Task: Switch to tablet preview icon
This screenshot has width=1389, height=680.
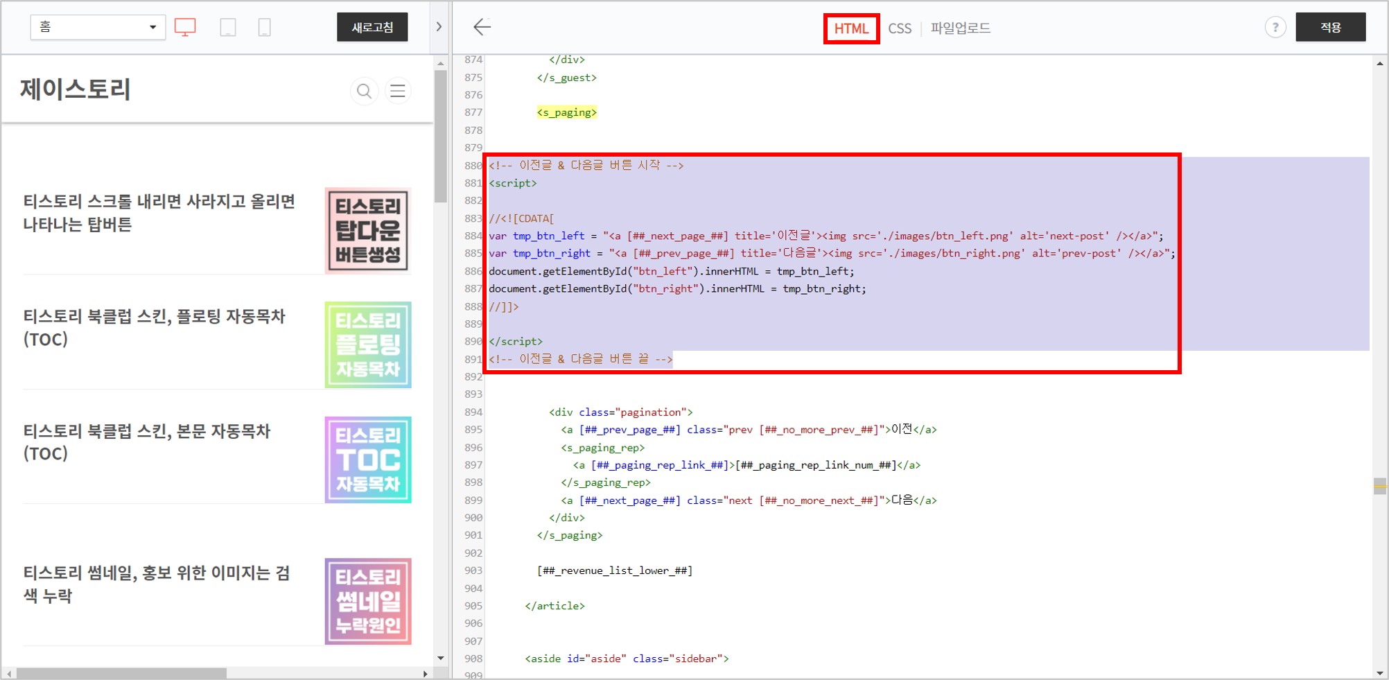Action: click(227, 28)
